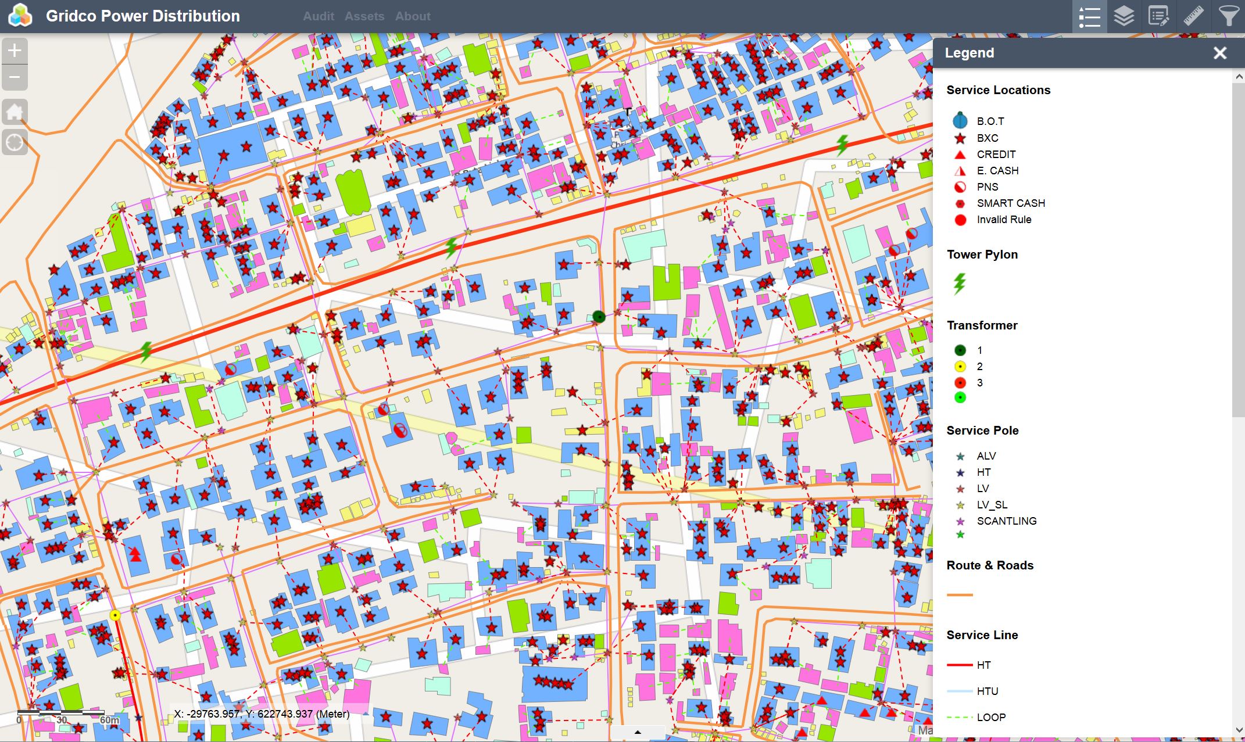The image size is (1245, 742).
Task: Click the dark green transformer on map
Action: coord(599,317)
